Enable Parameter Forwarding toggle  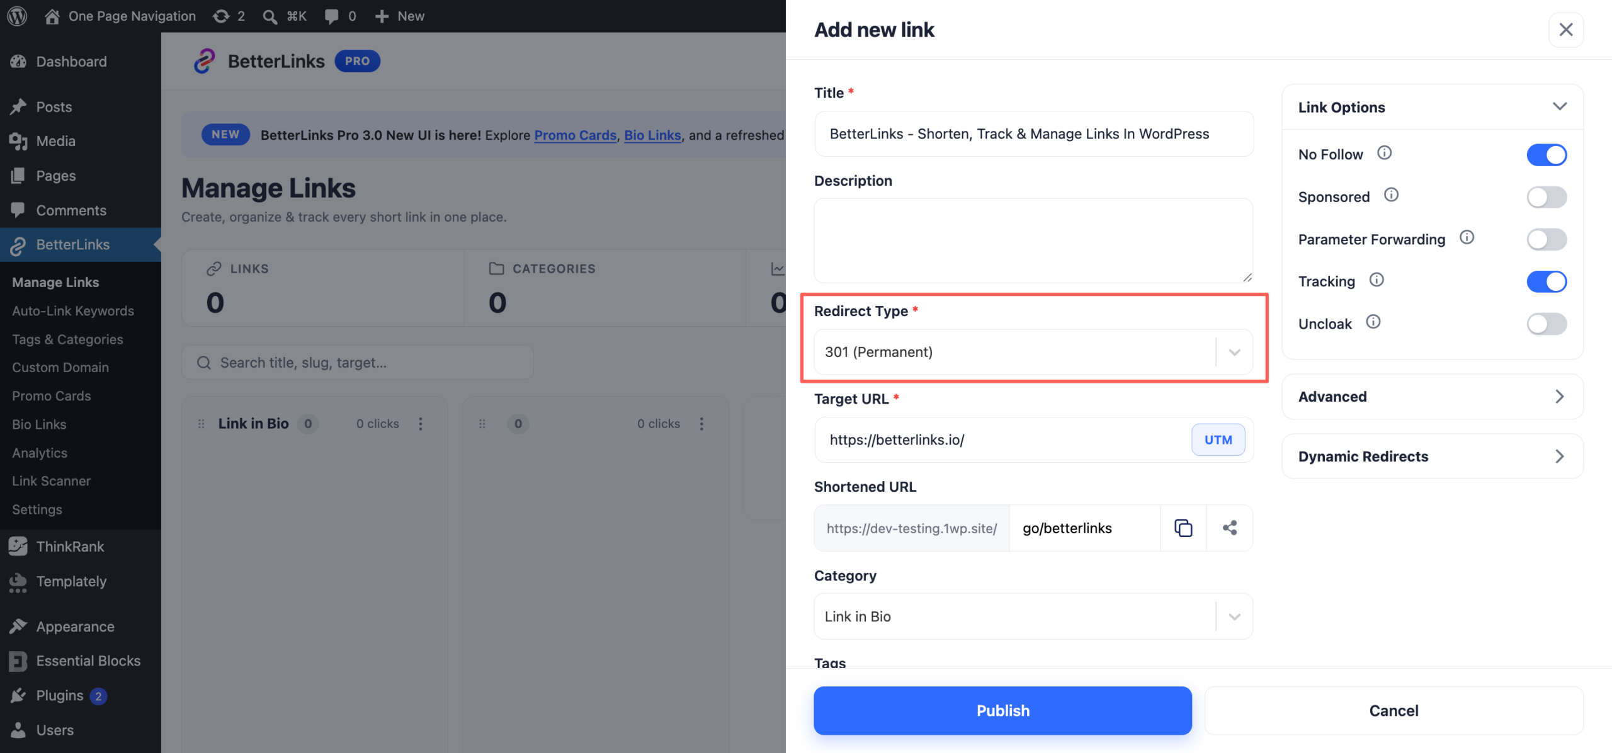pos(1547,239)
